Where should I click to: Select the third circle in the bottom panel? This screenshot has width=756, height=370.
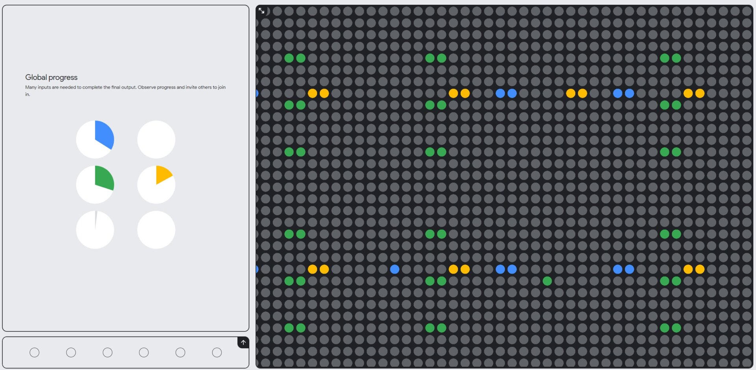(107, 352)
